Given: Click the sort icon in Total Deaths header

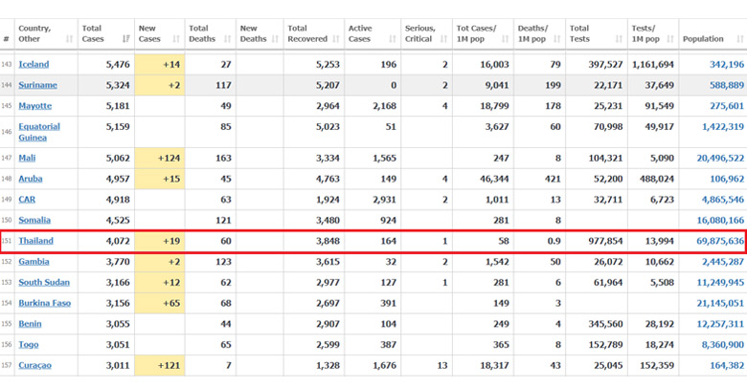Looking at the screenshot, I should coord(229,39).
